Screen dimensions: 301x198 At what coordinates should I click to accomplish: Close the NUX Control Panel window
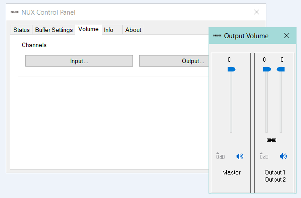tap(257, 12)
